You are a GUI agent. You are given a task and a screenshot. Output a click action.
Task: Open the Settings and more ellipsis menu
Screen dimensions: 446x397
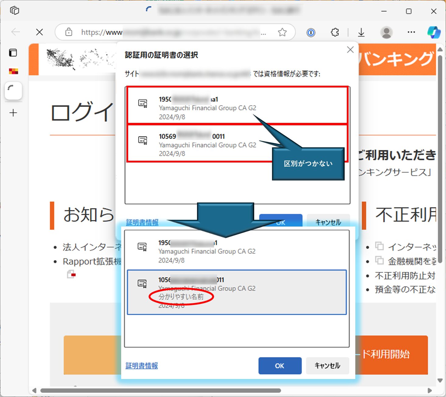coord(411,32)
